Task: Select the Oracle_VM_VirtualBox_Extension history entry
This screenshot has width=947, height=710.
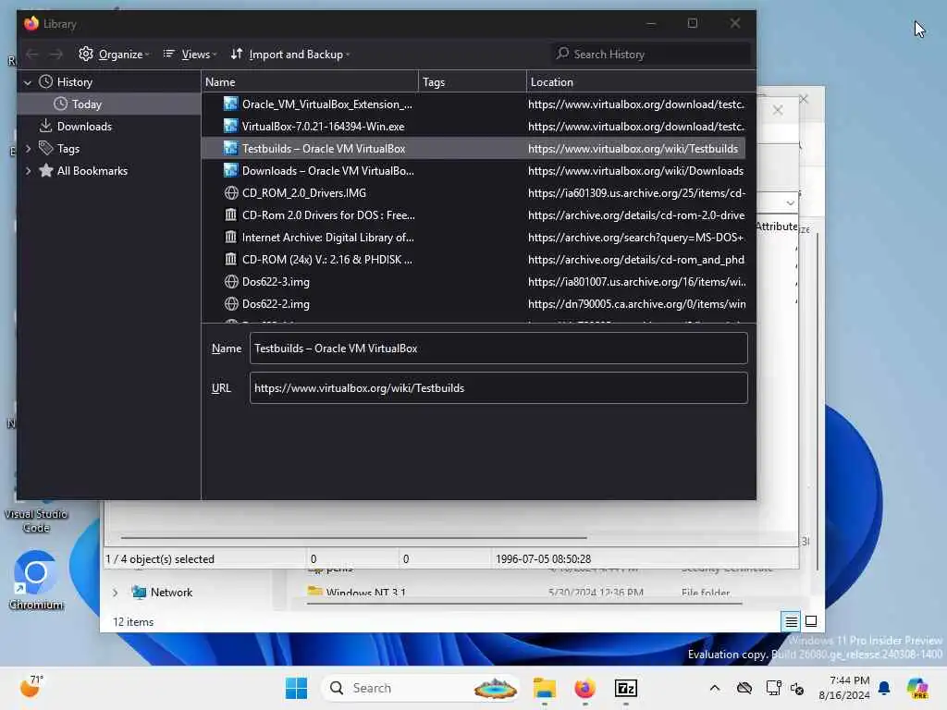Action: pyautogui.click(x=473, y=104)
